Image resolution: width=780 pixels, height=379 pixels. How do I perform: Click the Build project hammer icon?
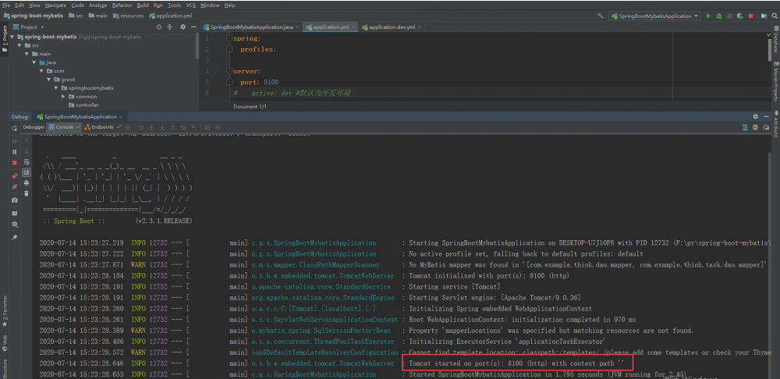click(601, 16)
